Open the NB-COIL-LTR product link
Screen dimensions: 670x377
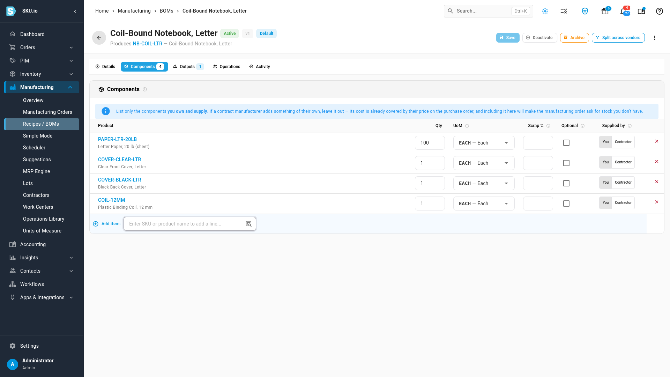click(147, 44)
